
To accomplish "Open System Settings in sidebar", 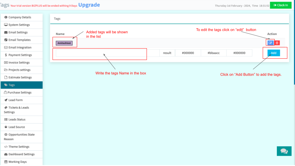I will click(19, 25).
